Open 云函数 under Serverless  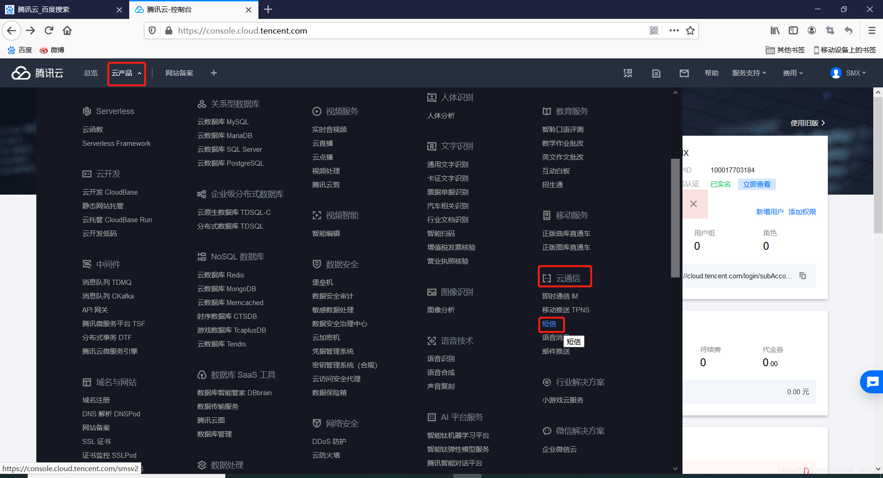coord(93,130)
